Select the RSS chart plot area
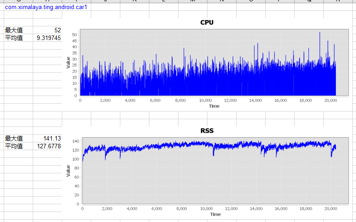The width and height of the screenshot is (356, 222). [x=215, y=171]
